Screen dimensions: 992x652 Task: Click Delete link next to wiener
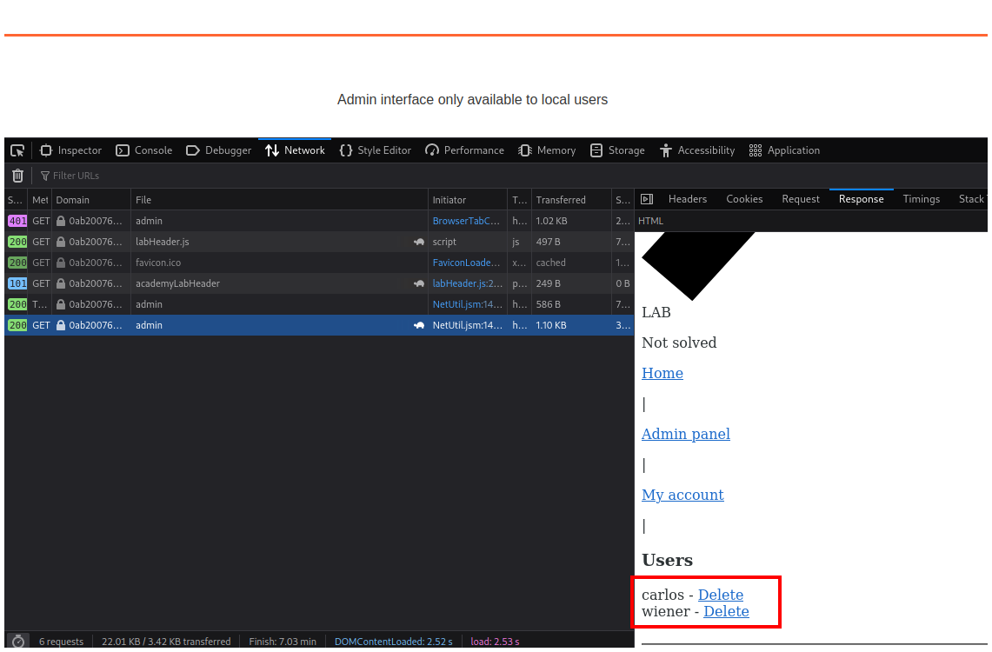(726, 611)
